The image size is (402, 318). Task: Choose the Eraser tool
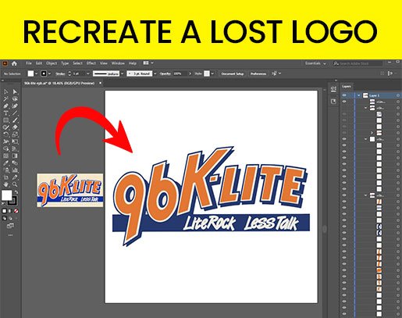pyautogui.click(x=15, y=127)
